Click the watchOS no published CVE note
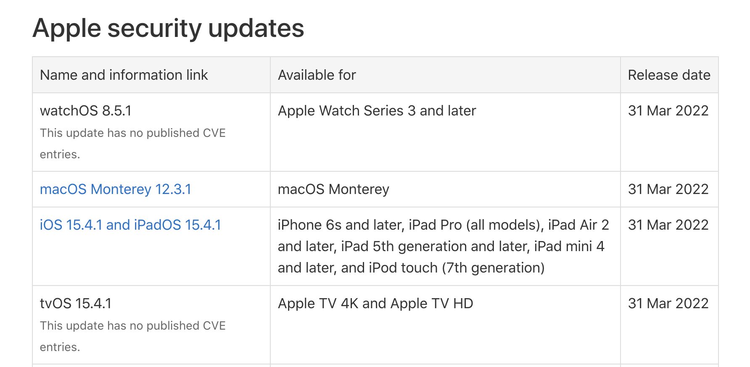The height and width of the screenshot is (367, 750). click(133, 144)
